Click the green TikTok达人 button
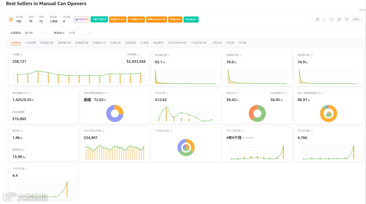Viewport: 366px width, 204px height. point(191,19)
